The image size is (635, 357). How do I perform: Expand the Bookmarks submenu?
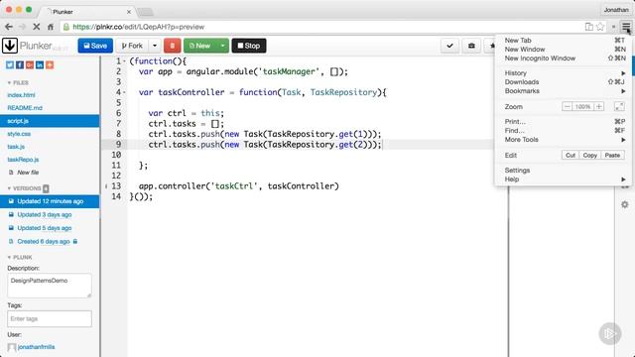[565, 90]
